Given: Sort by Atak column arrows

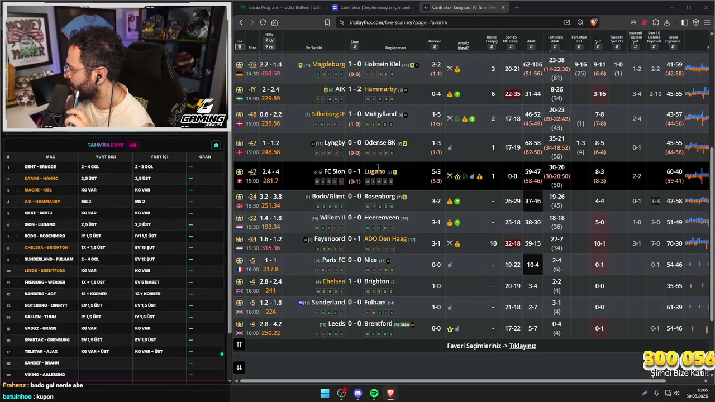Looking at the screenshot, I should pyautogui.click(x=531, y=47).
